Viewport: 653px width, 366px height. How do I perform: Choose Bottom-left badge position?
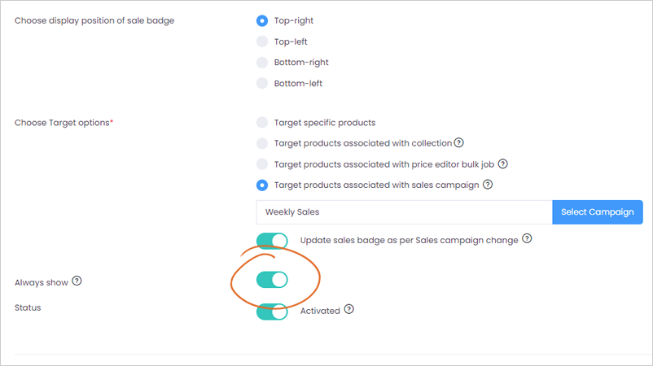coord(262,83)
